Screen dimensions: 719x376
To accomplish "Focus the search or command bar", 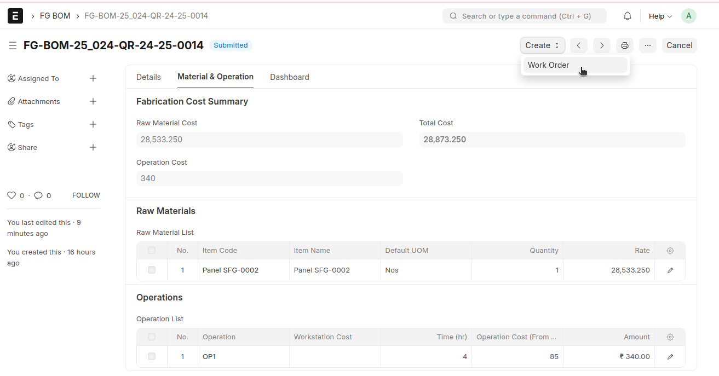I will 525,16.
